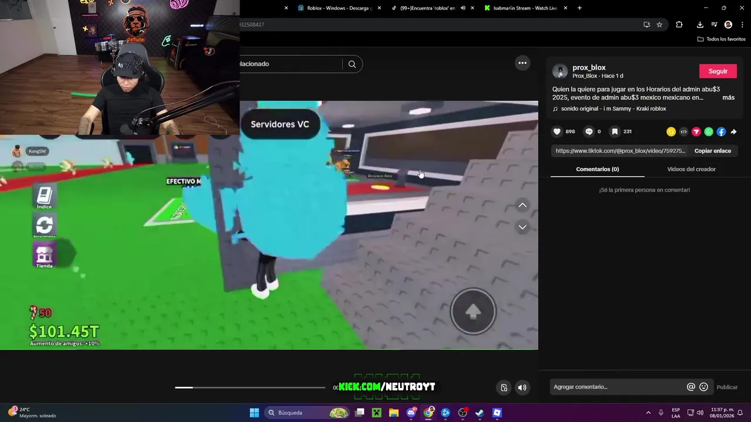Click the Windows Búsqueda search box

tap(308, 413)
